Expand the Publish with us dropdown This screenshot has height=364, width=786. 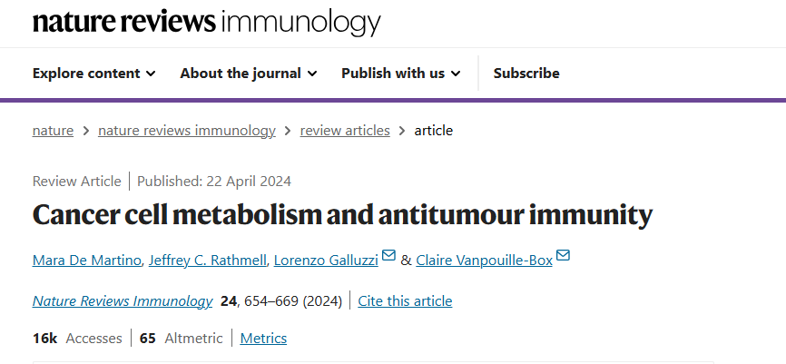pyautogui.click(x=401, y=74)
